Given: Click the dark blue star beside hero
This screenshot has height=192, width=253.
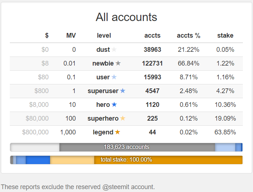Looking at the screenshot, I should pyautogui.click(x=114, y=105).
